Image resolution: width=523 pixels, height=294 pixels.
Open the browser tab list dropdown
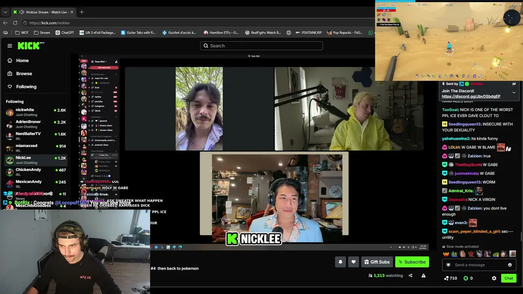click(5, 12)
